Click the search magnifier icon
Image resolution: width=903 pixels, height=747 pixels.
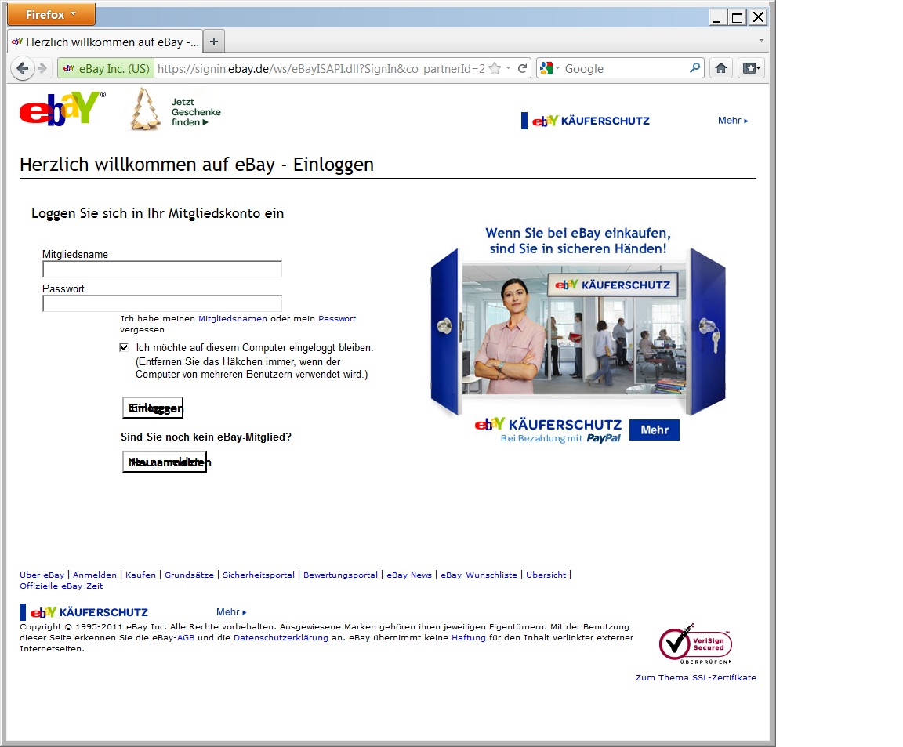[x=695, y=68]
